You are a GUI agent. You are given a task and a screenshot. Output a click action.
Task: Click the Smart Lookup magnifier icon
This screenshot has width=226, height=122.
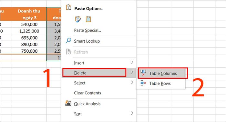point(68,40)
